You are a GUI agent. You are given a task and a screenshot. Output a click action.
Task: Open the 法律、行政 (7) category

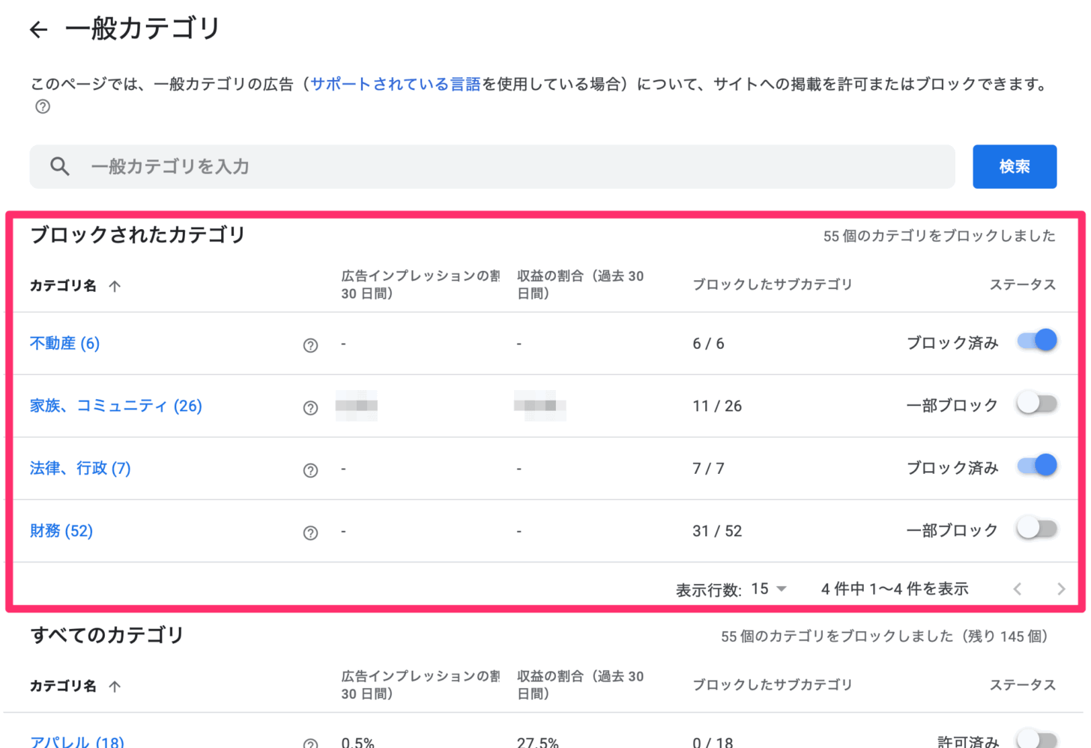[80, 468]
